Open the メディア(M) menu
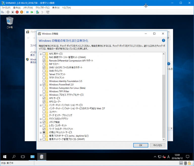 click(x=28, y=8)
